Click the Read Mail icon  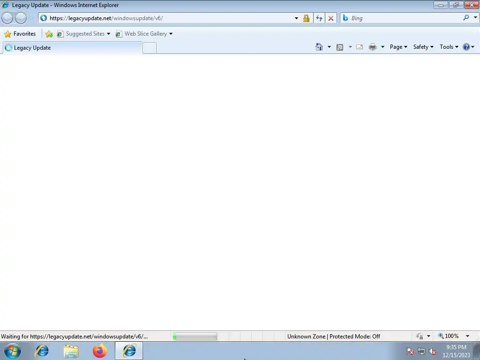click(x=360, y=47)
